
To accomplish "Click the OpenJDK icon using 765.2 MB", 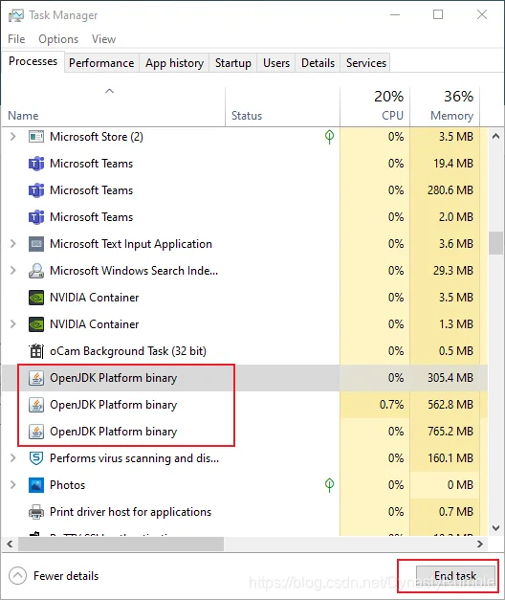I will pyautogui.click(x=36, y=432).
